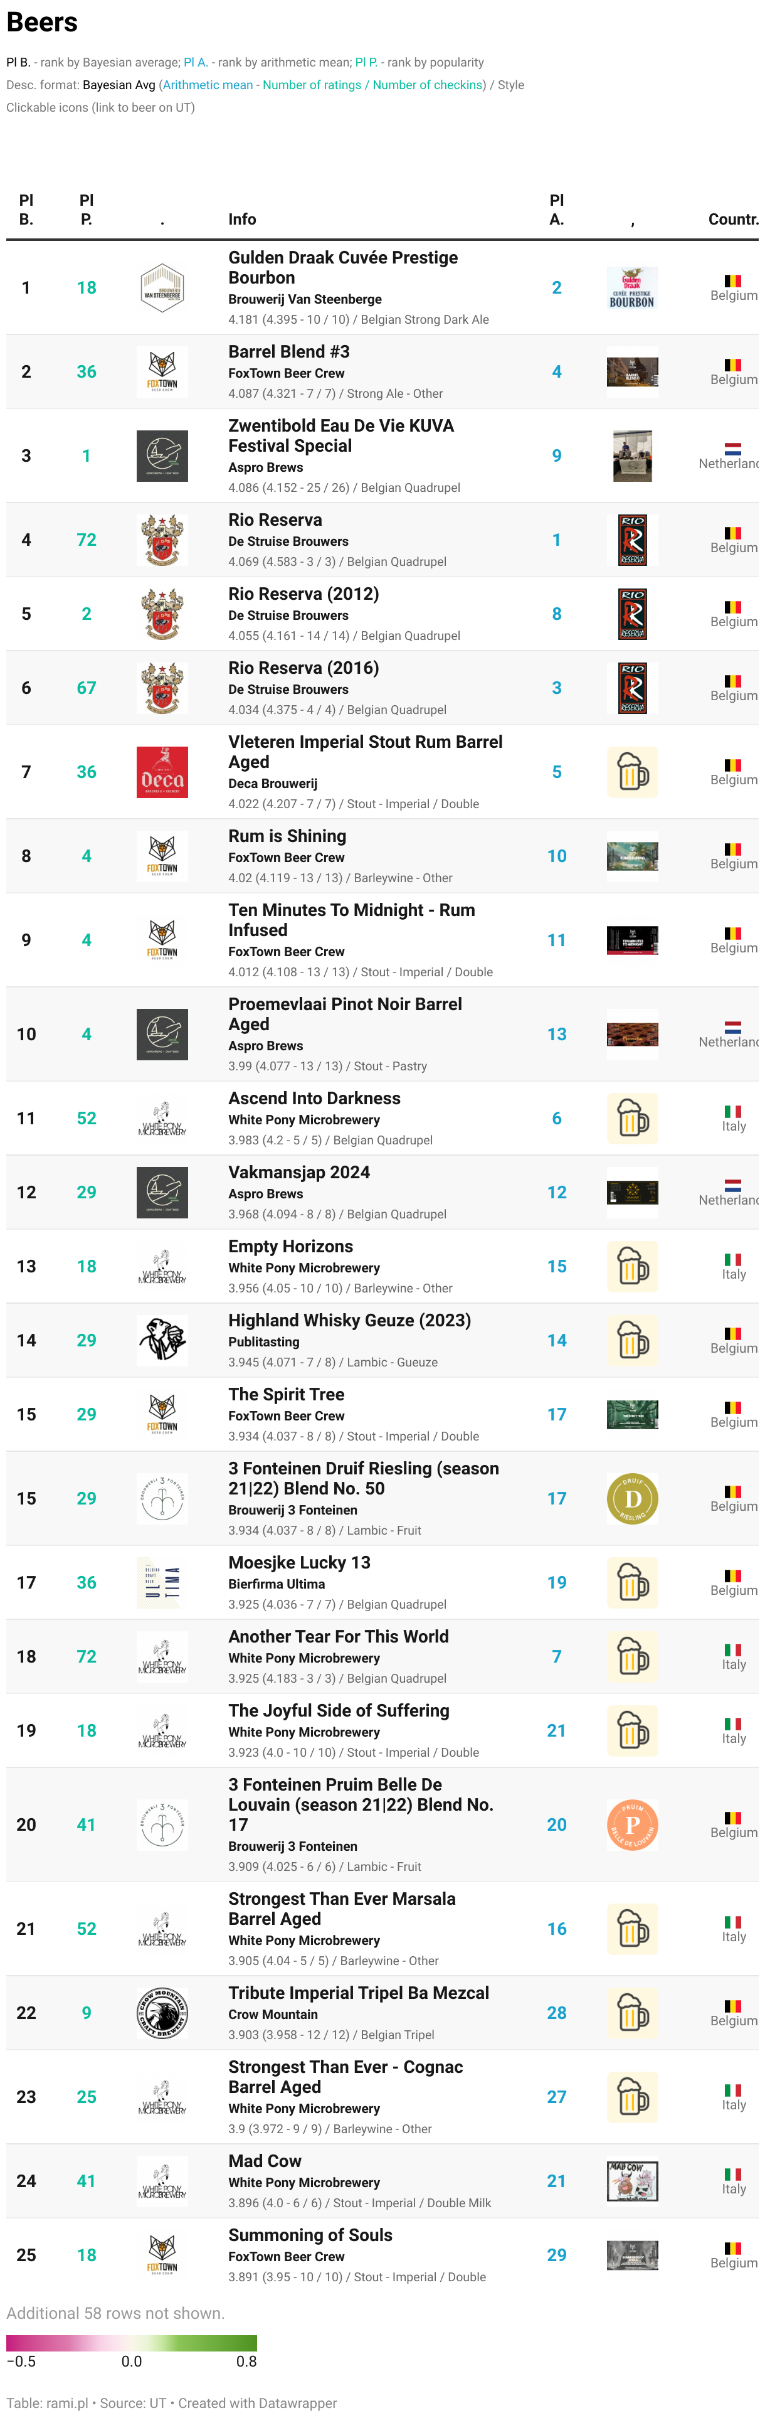This screenshot has width=765, height=2418.
Task: Sort by the Pl B. column header
Action: [26, 210]
